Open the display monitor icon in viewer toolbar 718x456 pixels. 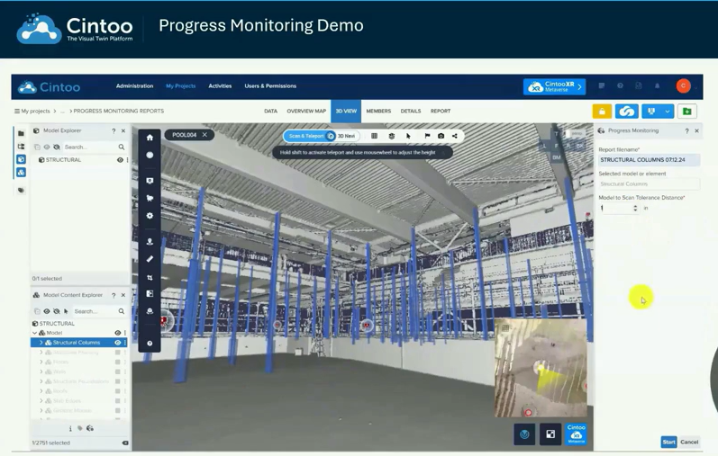coord(150,181)
